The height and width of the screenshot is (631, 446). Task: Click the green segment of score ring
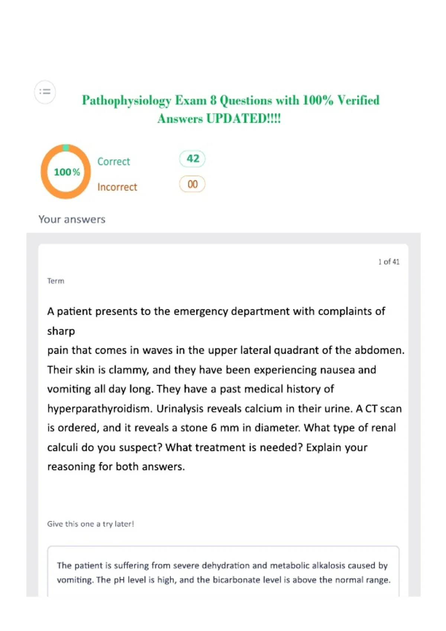[x=66, y=148]
